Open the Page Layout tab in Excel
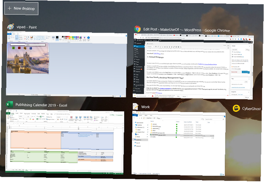 pos(27,113)
